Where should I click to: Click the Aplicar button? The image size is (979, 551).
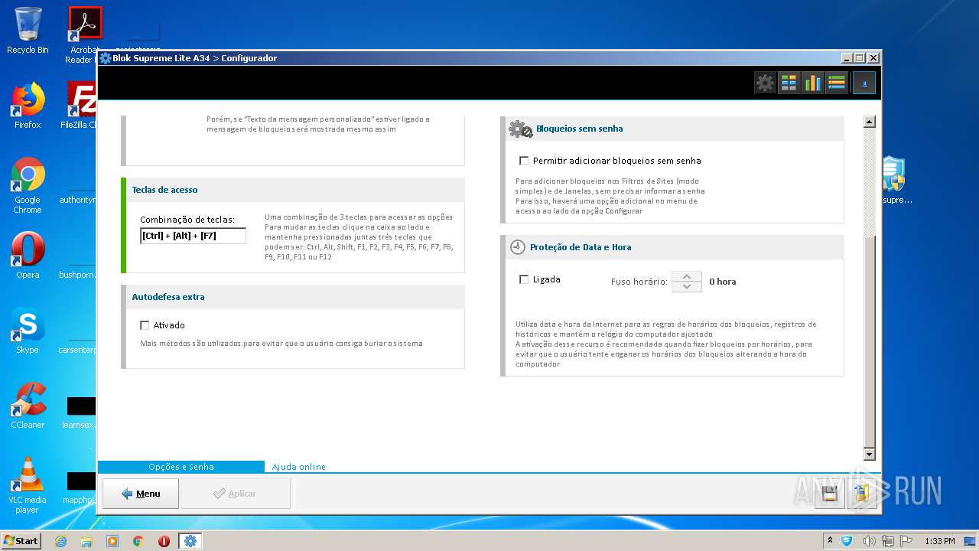(x=235, y=494)
